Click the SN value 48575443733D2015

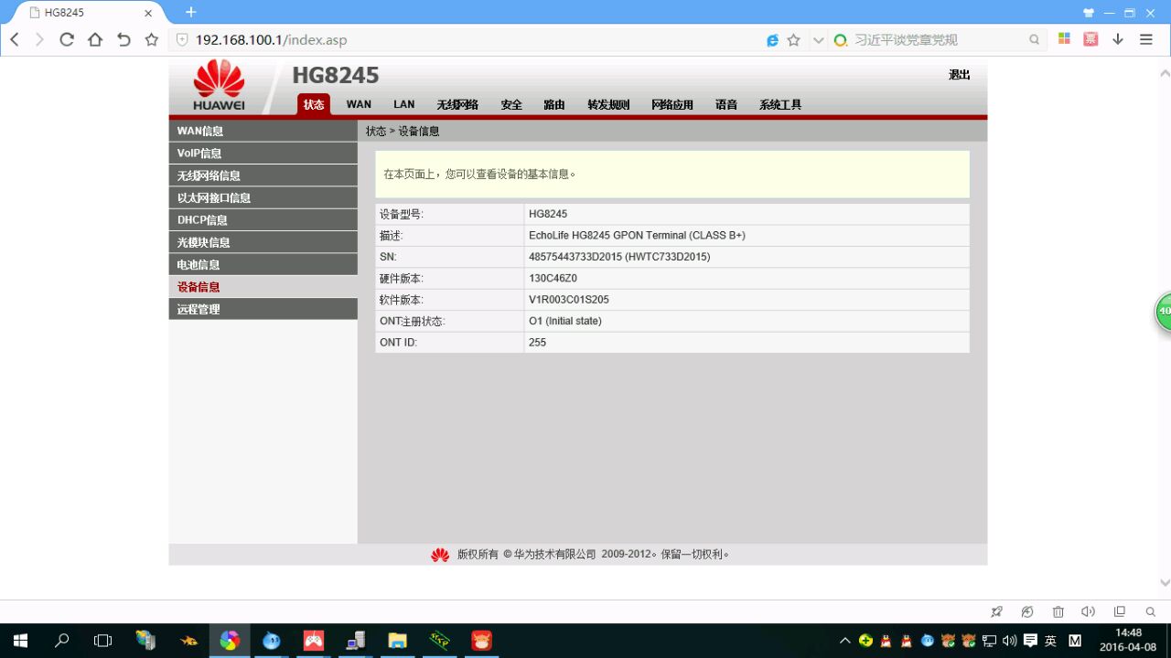point(575,257)
